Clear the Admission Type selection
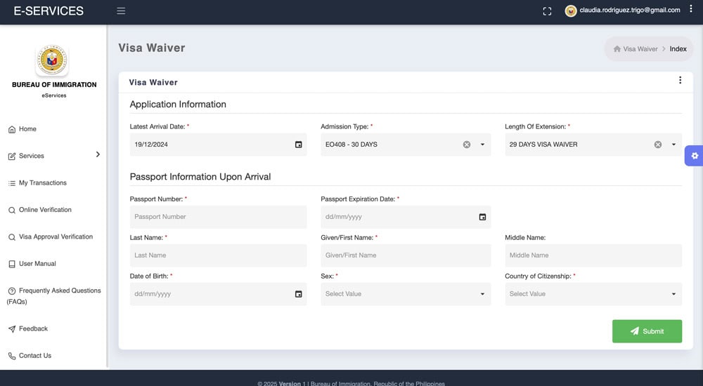The height and width of the screenshot is (386, 703). pos(467,145)
